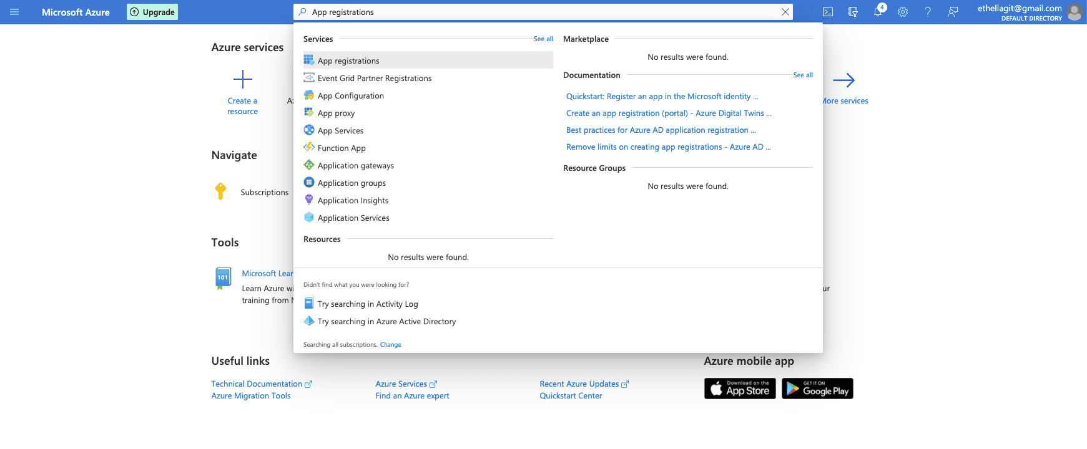Open the hamburger portal menu
1087x449 pixels.
click(14, 12)
